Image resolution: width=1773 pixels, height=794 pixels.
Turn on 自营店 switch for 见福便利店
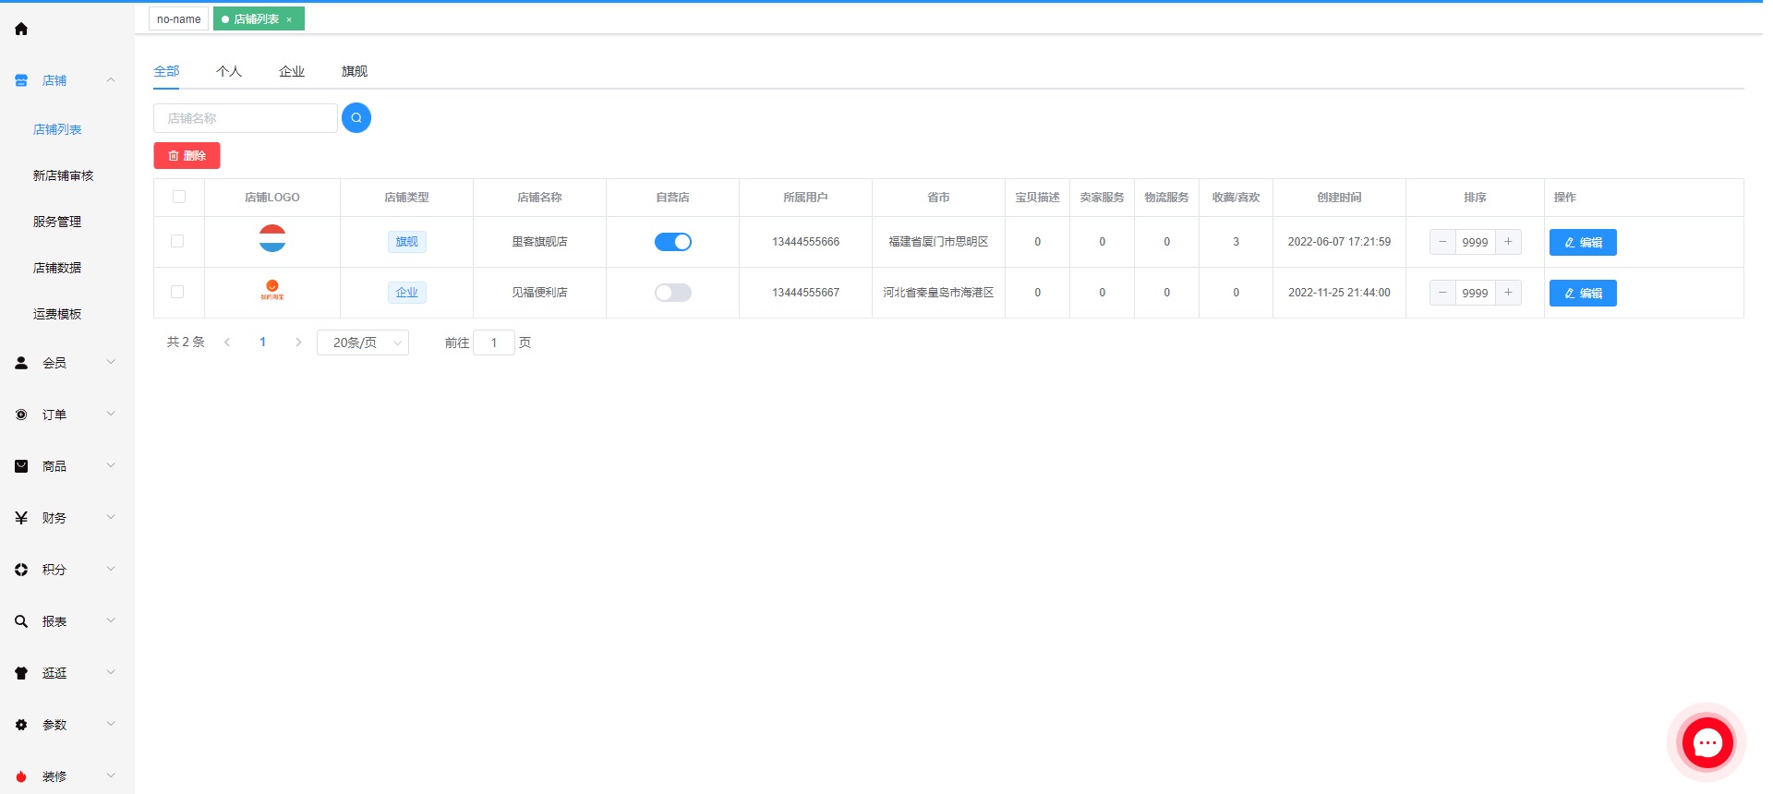(x=673, y=293)
